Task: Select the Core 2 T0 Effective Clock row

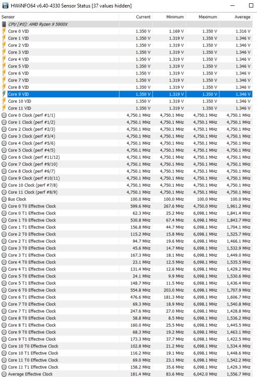Action: coord(126,234)
